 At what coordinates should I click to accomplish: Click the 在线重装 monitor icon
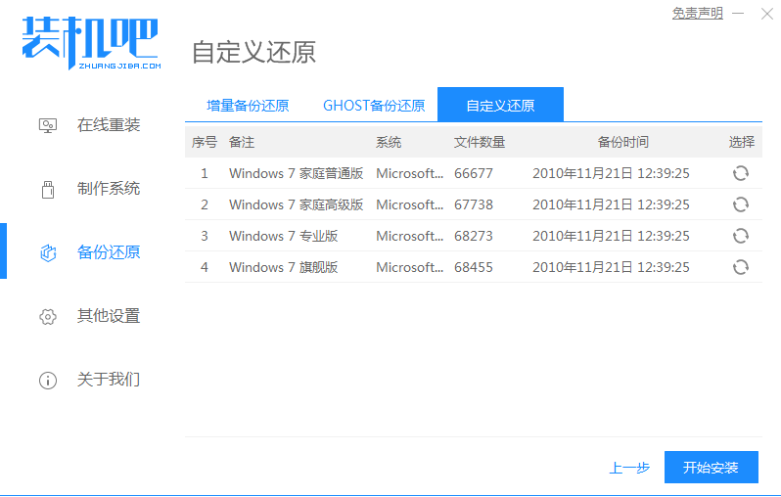click(47, 125)
